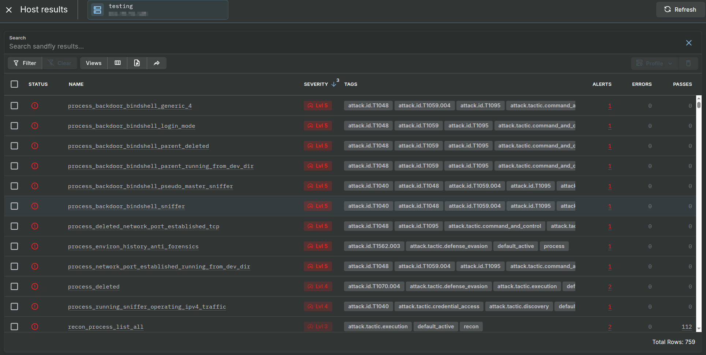The height and width of the screenshot is (355, 706).
Task: Click attack.id.T1070.004 tag
Action: coord(374,286)
